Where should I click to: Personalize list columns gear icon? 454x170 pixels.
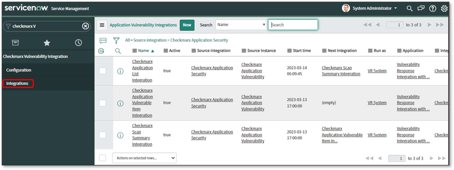click(101, 51)
